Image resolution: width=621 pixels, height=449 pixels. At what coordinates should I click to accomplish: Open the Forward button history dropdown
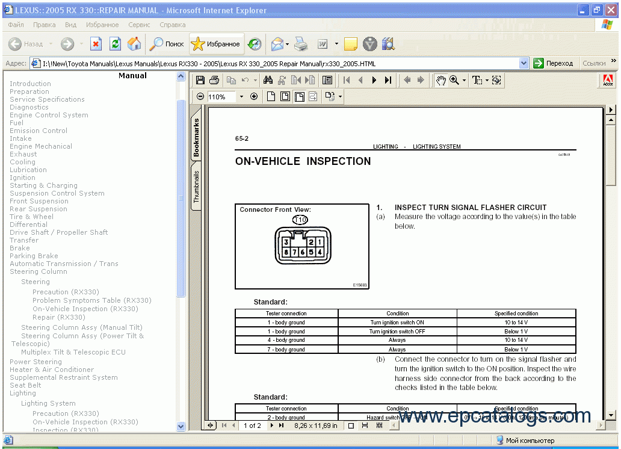(82, 43)
